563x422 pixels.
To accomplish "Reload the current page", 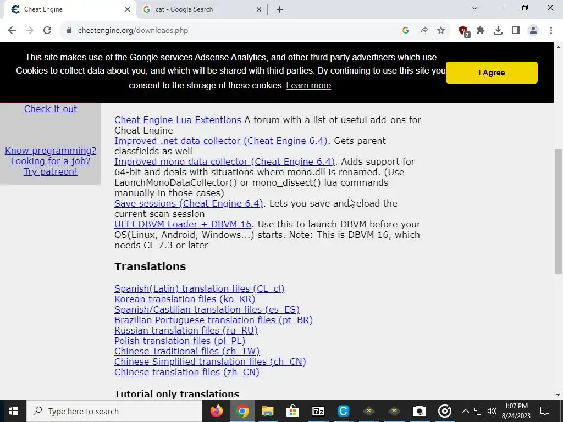I will pyautogui.click(x=47, y=31).
